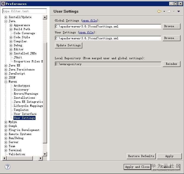Open file link for Global Settings

[x=90, y=21]
